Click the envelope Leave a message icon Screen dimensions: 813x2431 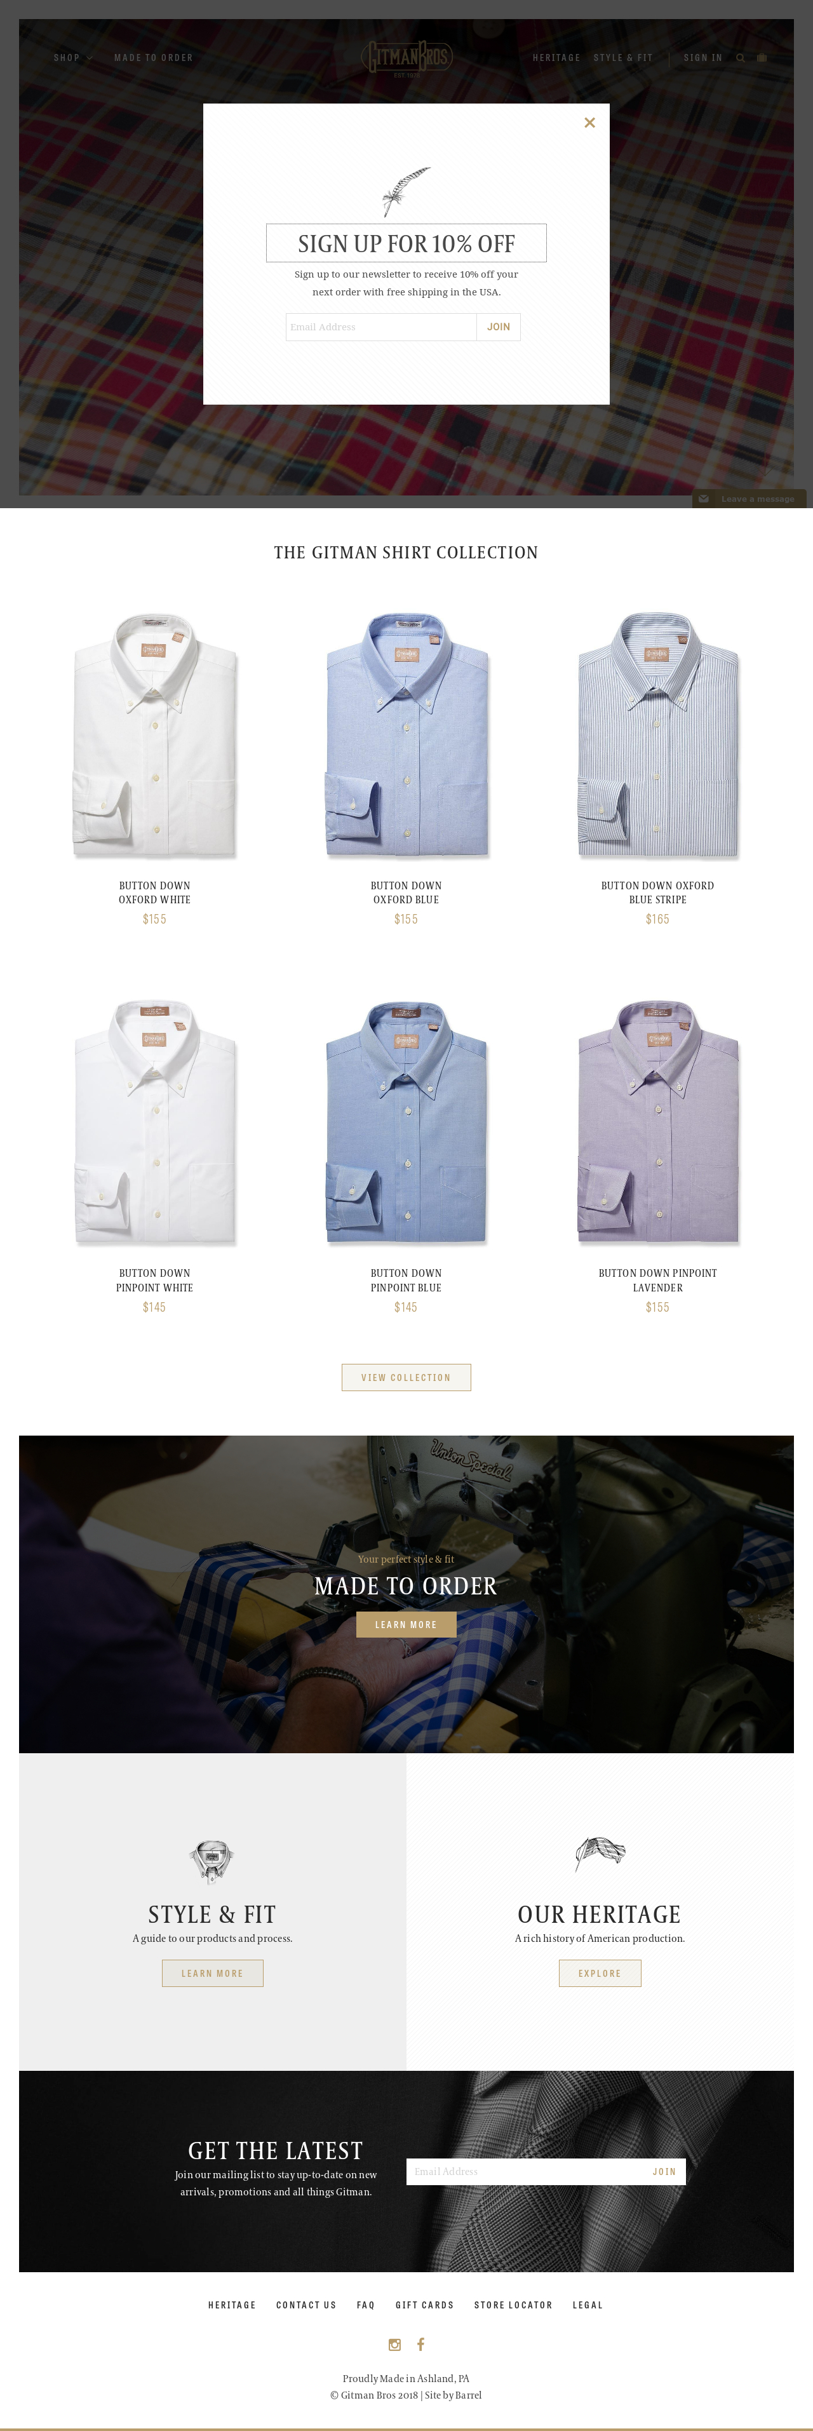[704, 499]
